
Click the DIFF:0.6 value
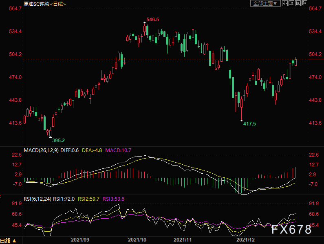point(69,150)
